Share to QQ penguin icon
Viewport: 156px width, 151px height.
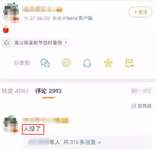pyautogui.click(x=87, y=63)
